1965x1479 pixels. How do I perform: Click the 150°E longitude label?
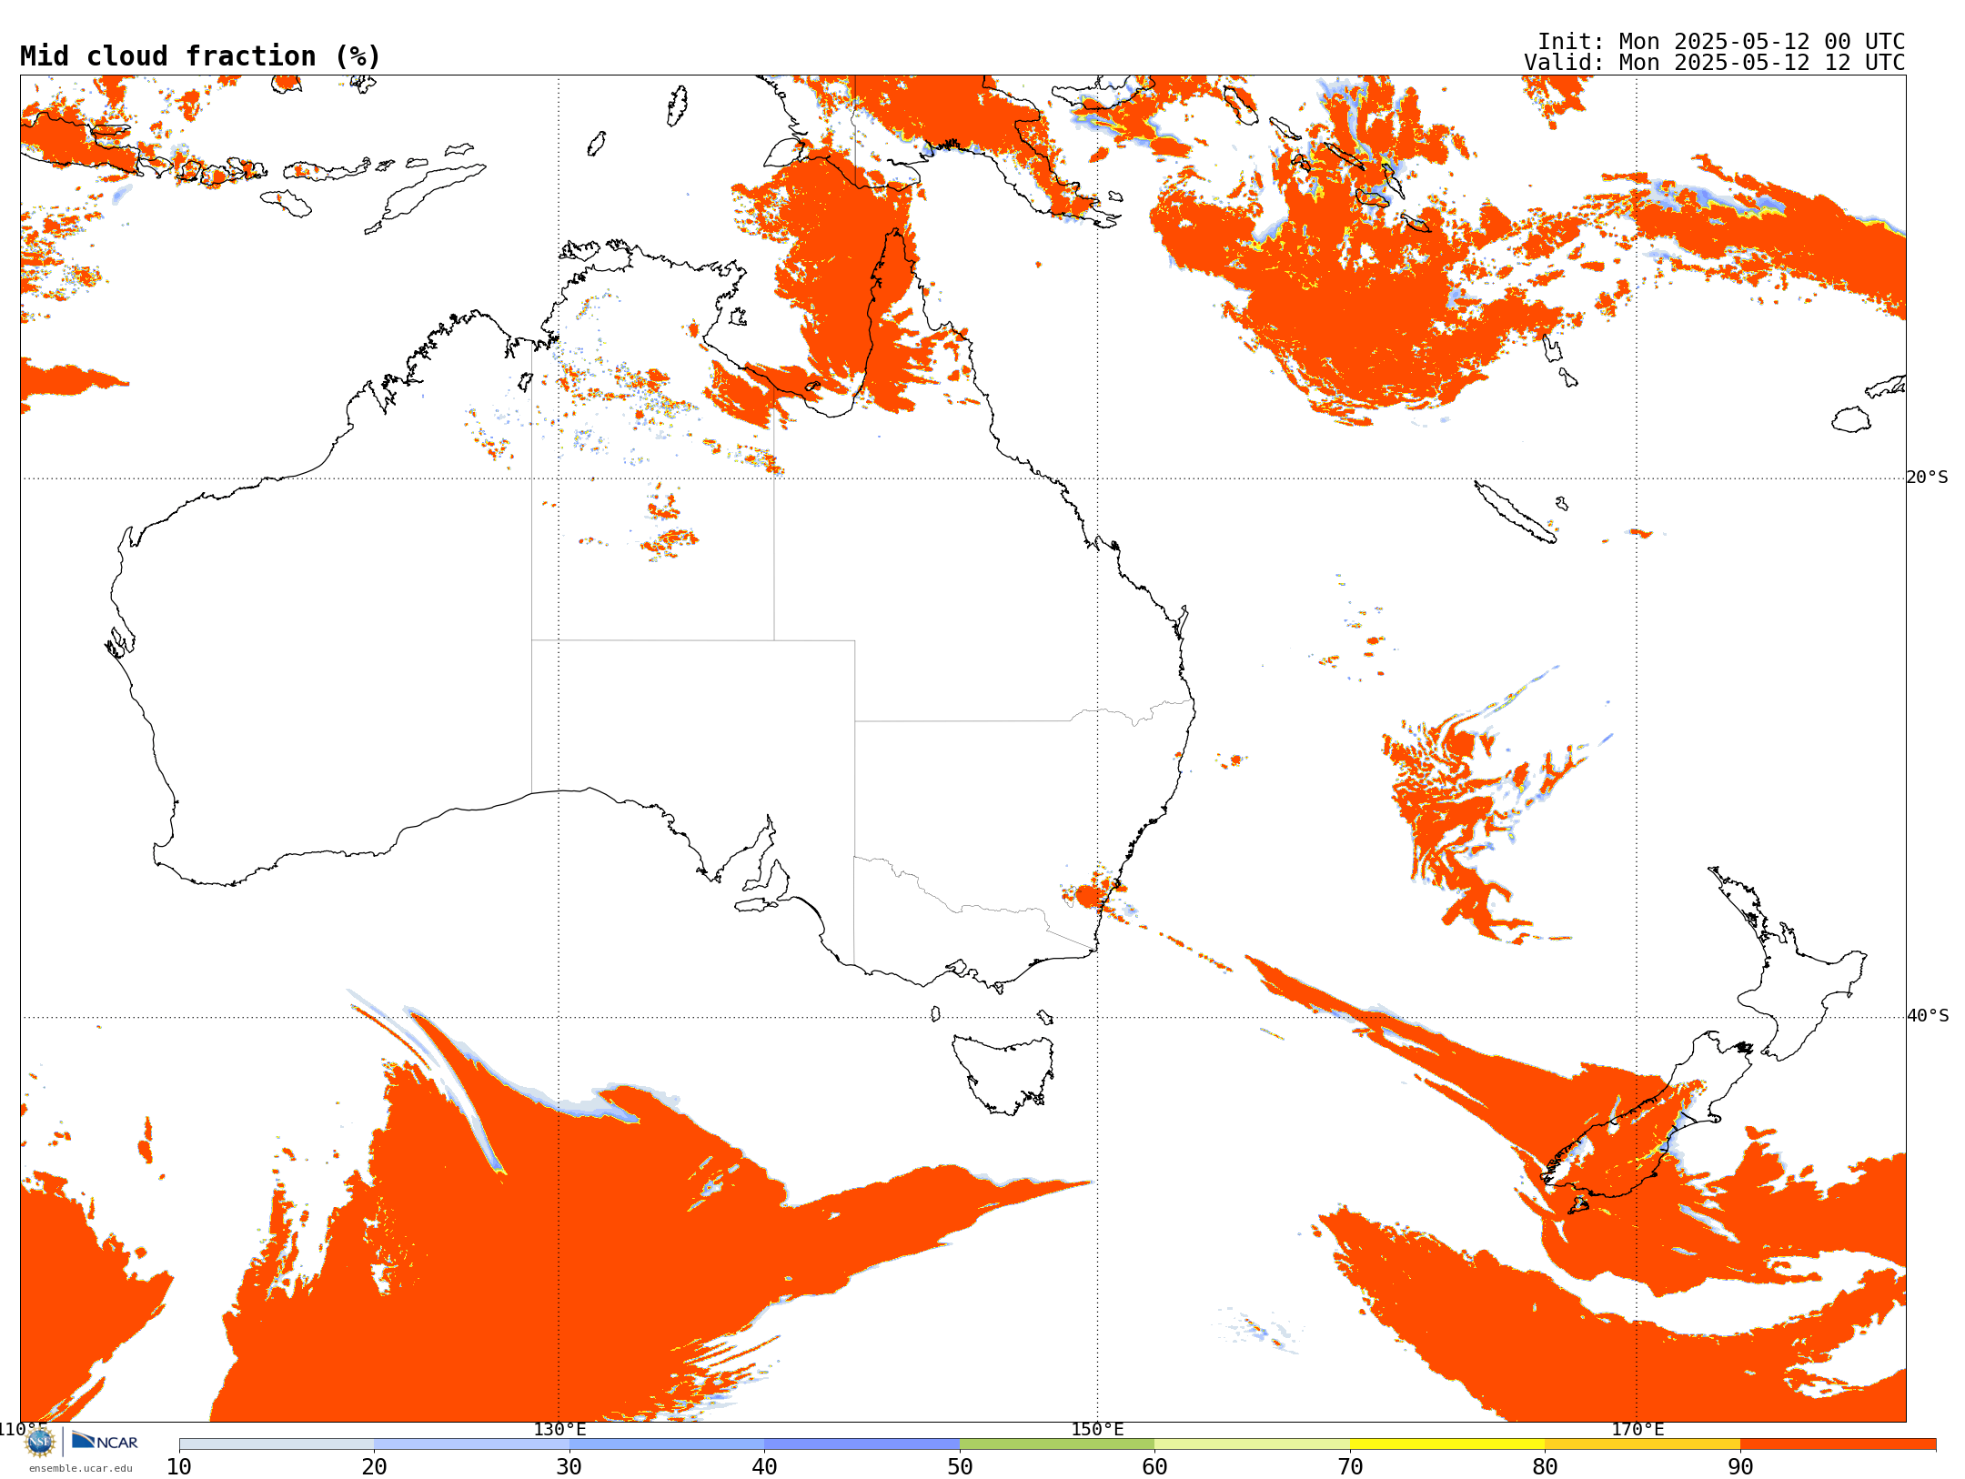pyautogui.click(x=1097, y=1429)
